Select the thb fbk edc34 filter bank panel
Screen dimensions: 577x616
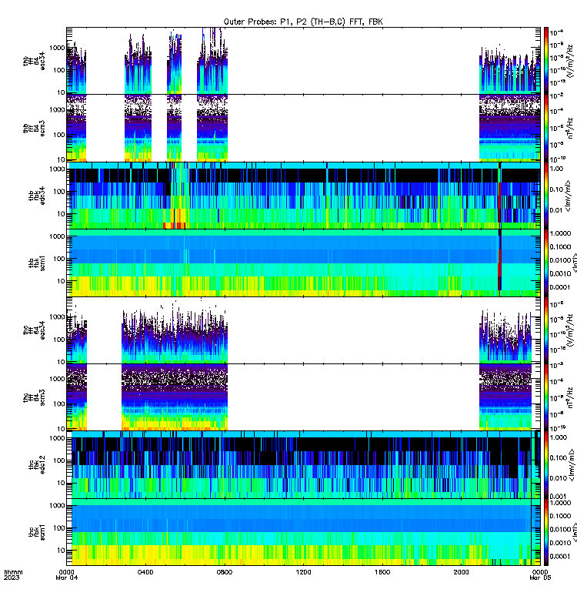point(303,196)
